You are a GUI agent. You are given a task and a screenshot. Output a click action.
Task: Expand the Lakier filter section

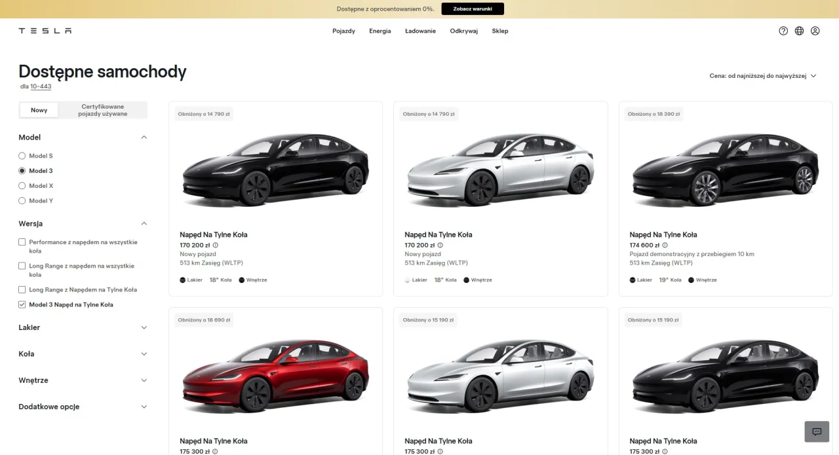(83, 327)
